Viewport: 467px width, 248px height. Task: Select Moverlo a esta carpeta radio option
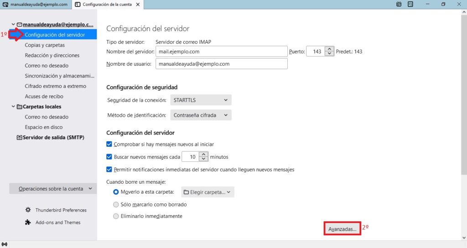pos(116,192)
